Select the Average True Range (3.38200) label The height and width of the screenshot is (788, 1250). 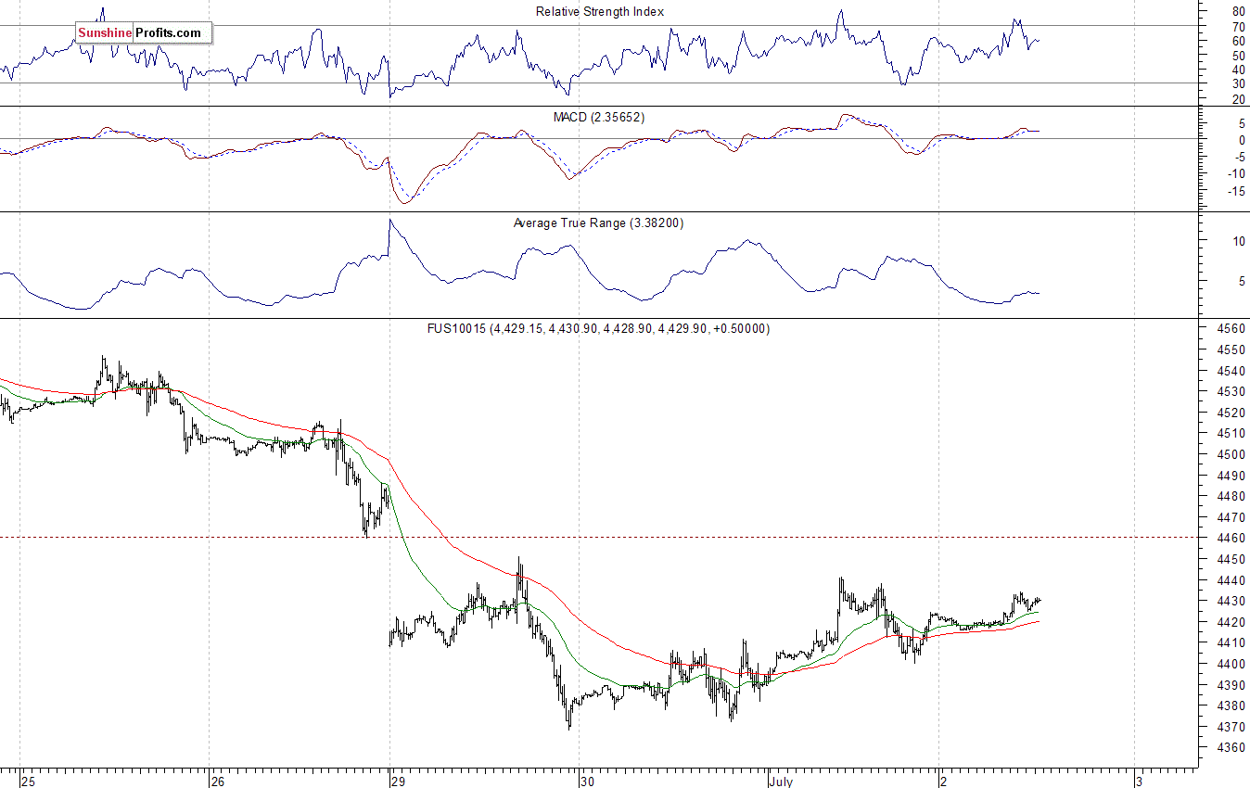pos(599,223)
